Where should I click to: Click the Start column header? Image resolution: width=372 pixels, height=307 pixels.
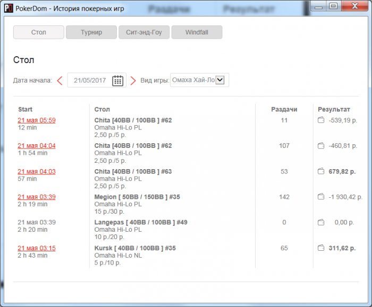pos(25,109)
